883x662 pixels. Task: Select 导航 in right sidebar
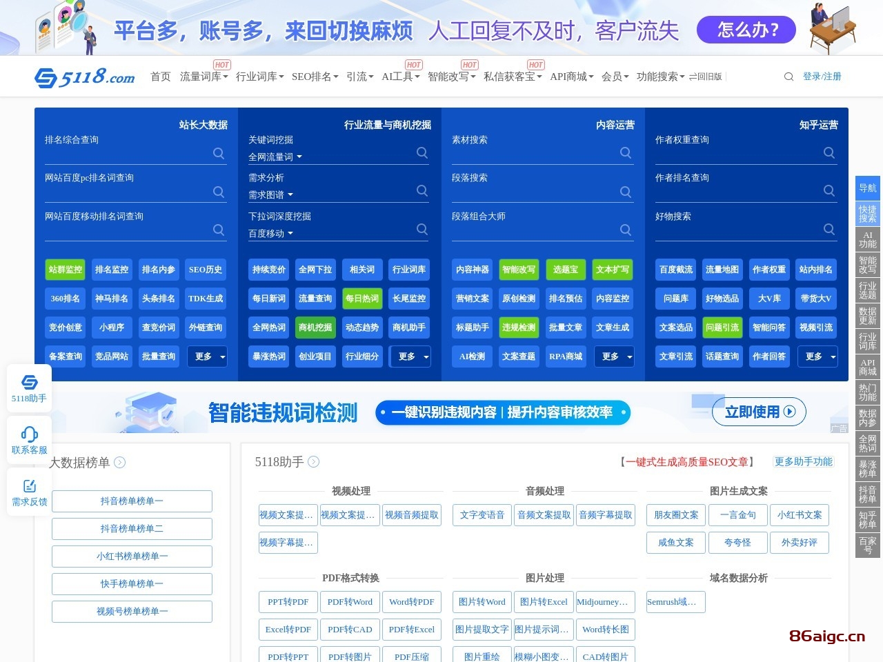point(868,188)
